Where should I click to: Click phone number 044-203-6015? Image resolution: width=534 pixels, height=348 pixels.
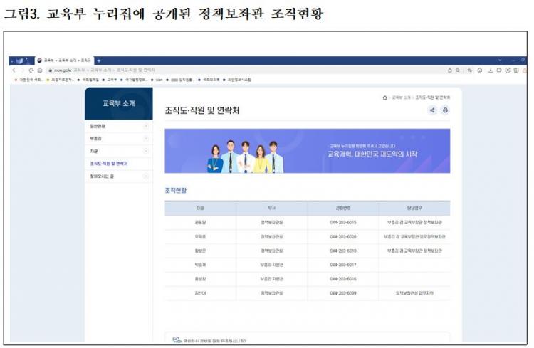[343, 222]
